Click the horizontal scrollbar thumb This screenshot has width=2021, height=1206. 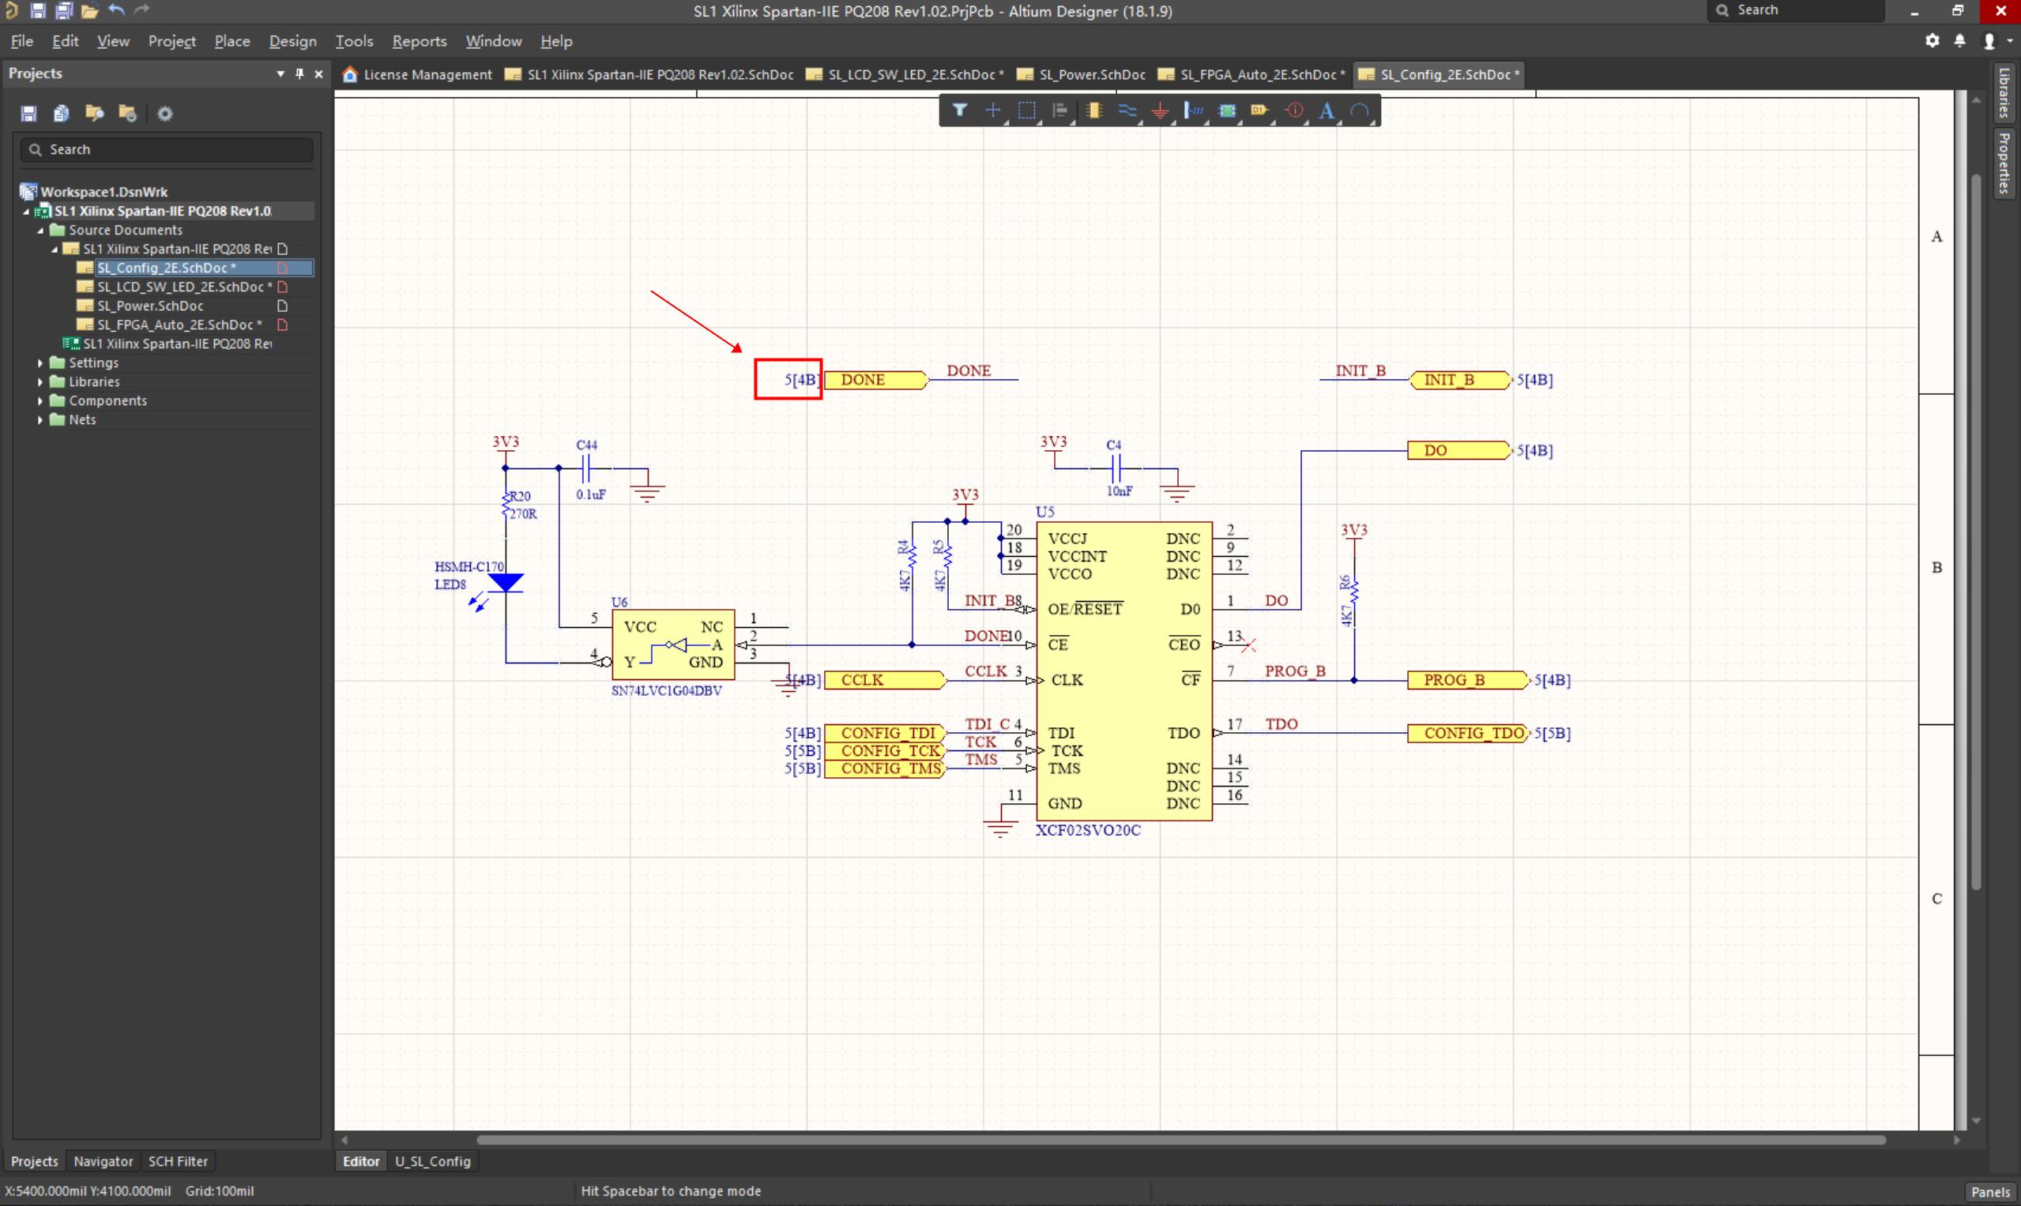pos(1179,1140)
